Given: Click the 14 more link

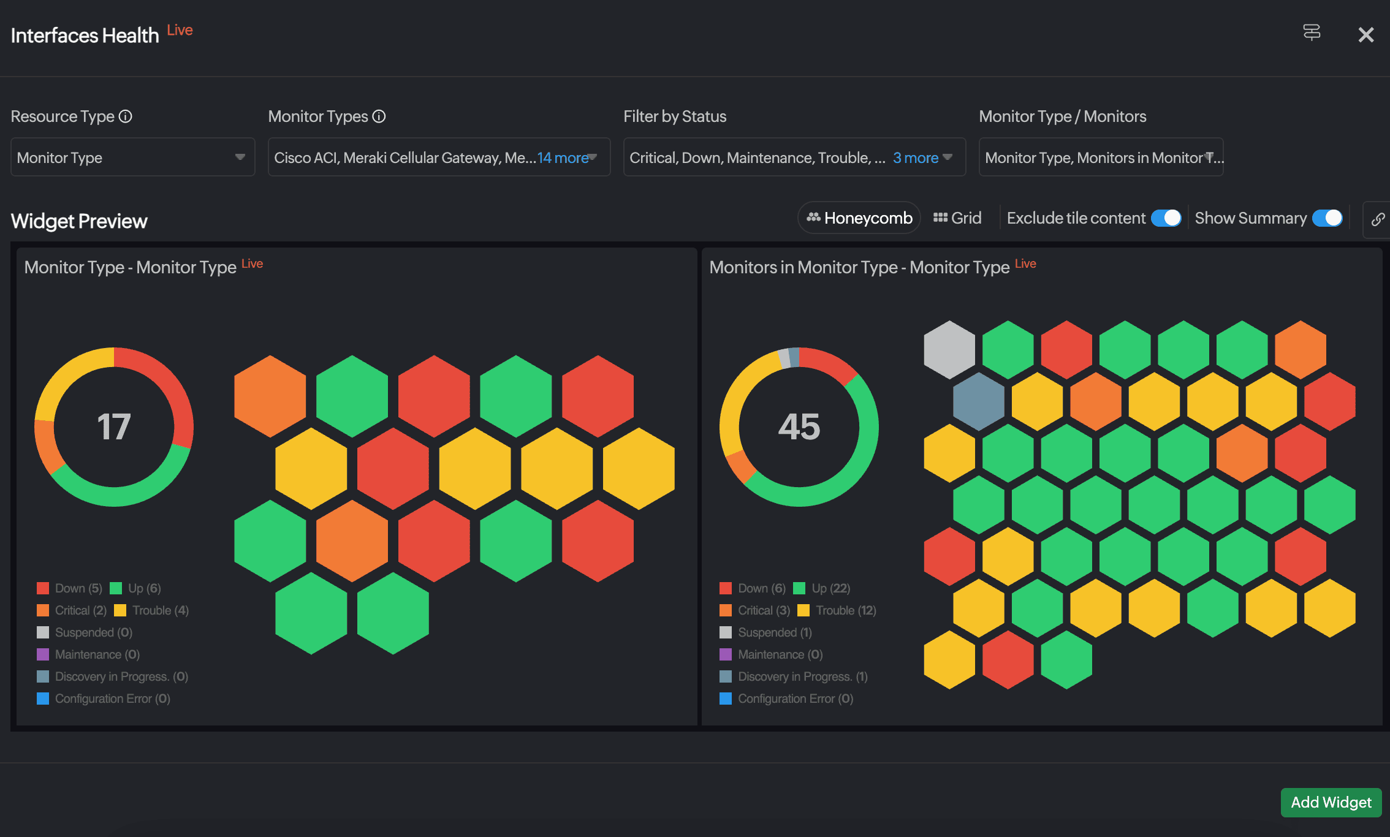Looking at the screenshot, I should [563, 158].
